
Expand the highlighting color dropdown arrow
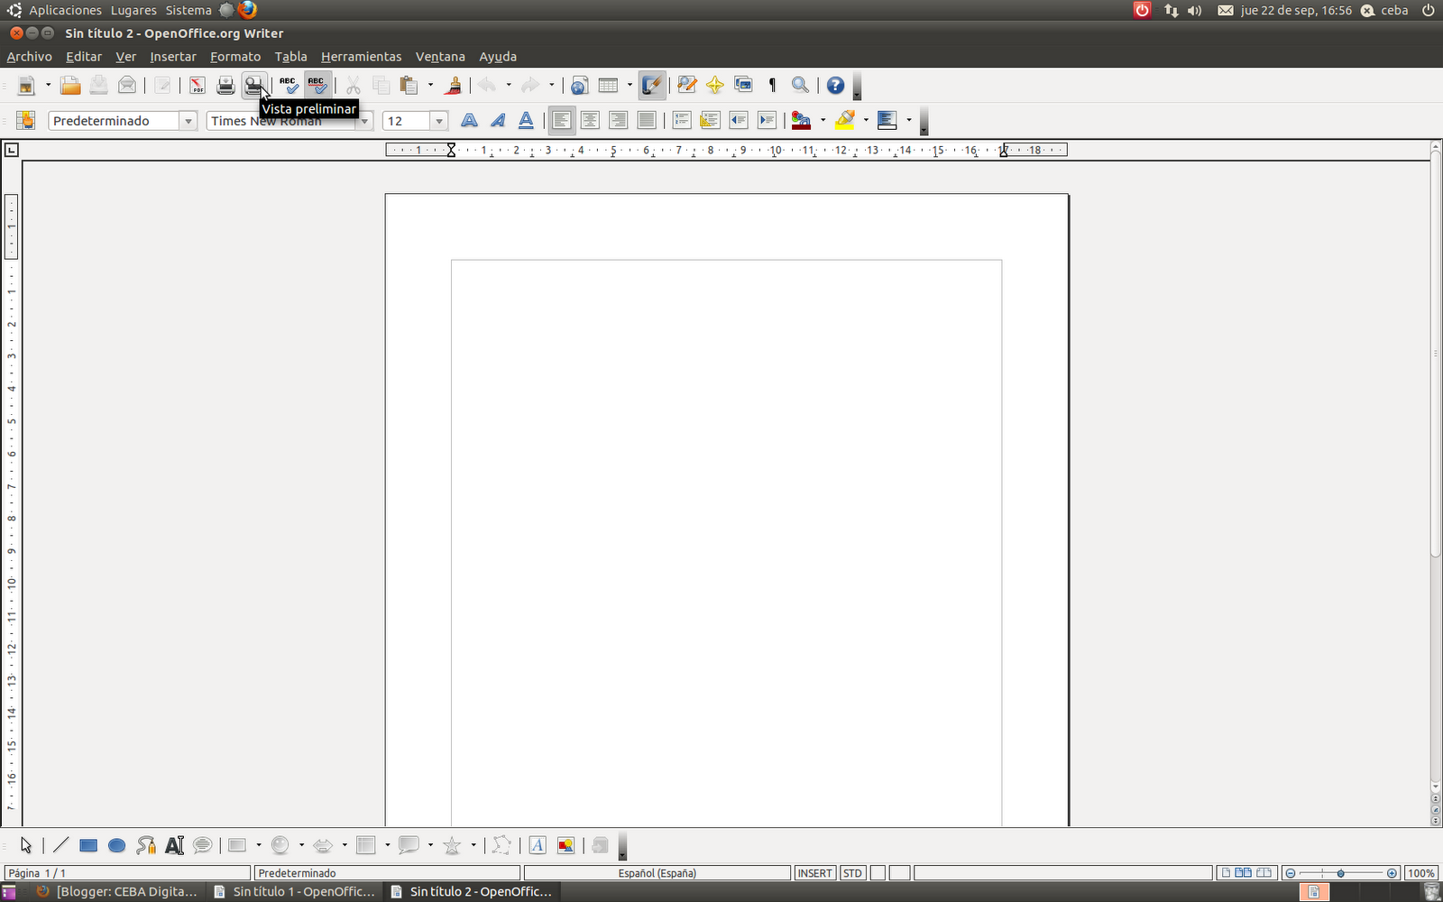pos(866,121)
